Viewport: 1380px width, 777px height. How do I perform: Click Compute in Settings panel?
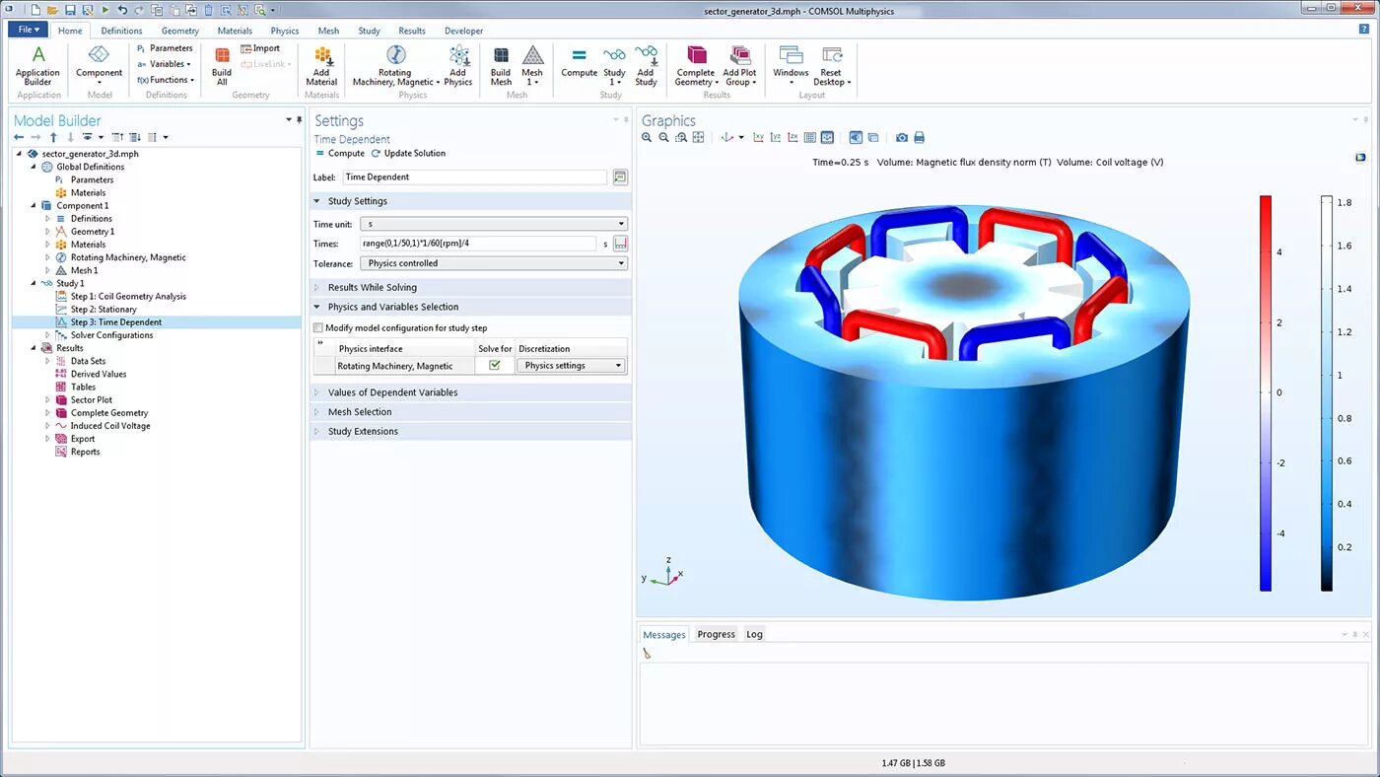coord(340,154)
